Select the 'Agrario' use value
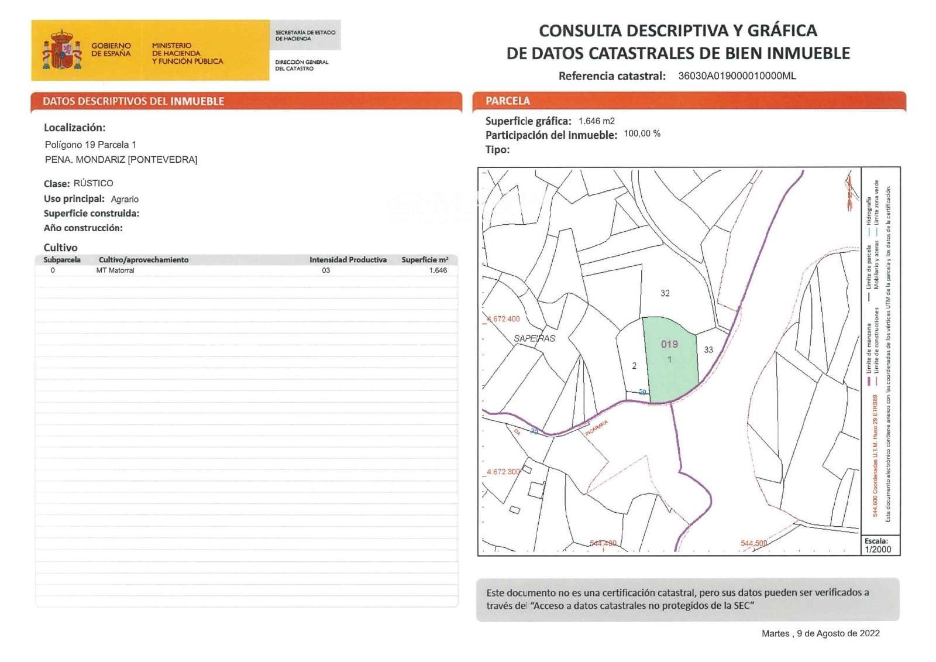Image resolution: width=936 pixels, height=662 pixels. click(x=125, y=199)
